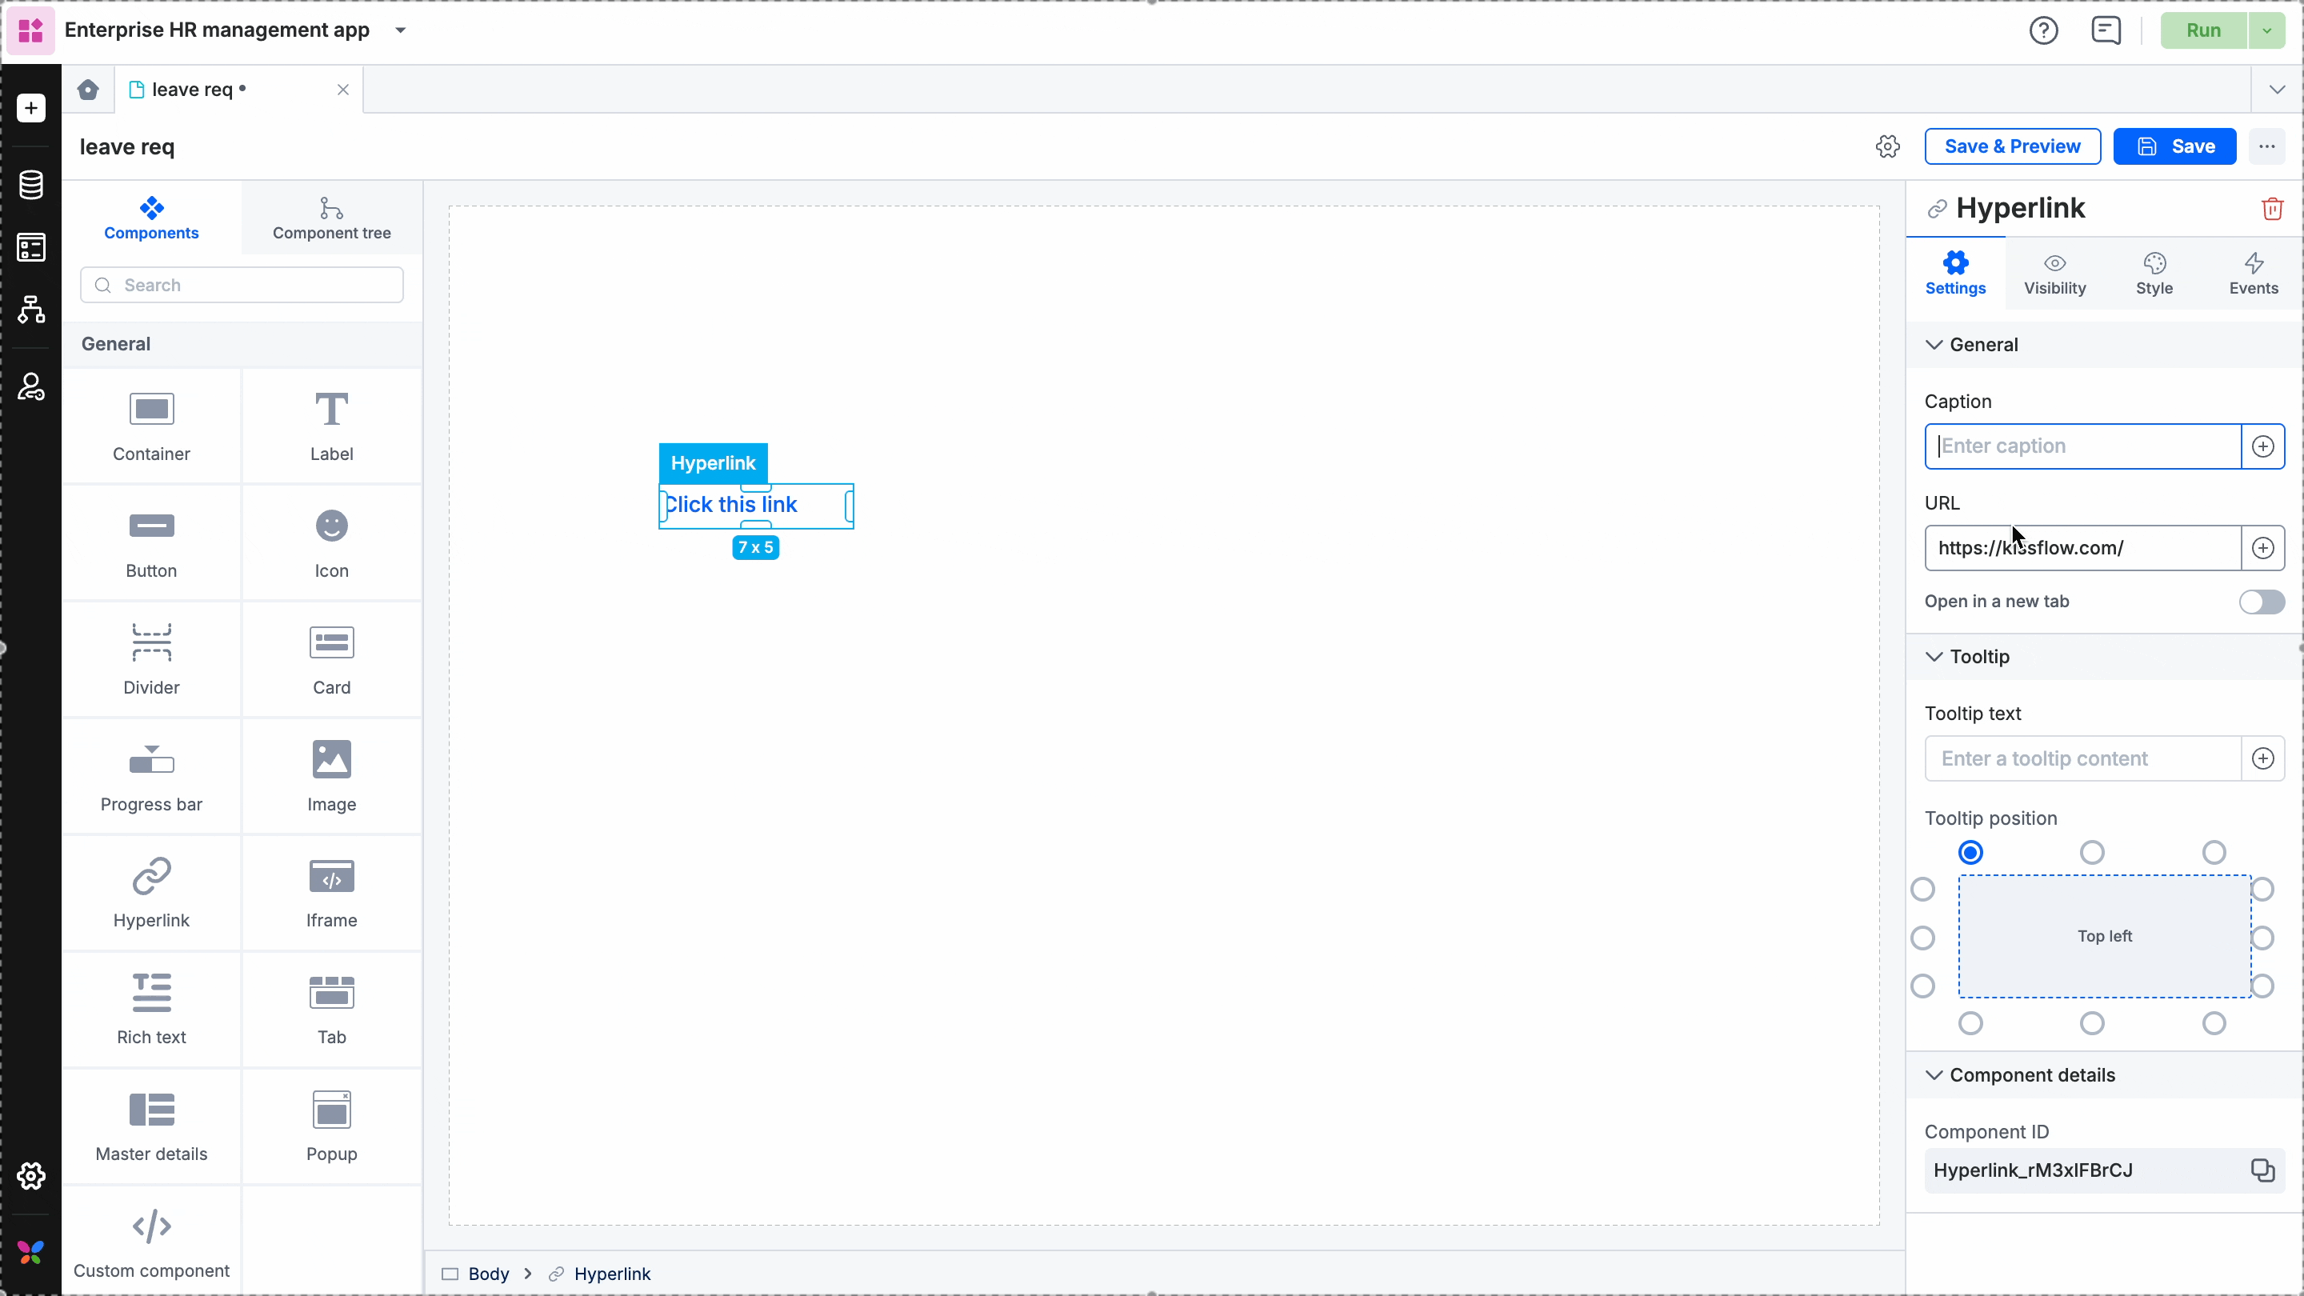Click the Save button
The height and width of the screenshot is (1296, 2304).
(2174, 146)
